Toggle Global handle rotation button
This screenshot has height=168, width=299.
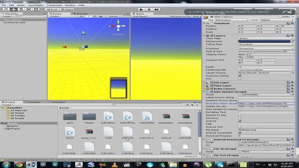tap(67, 9)
